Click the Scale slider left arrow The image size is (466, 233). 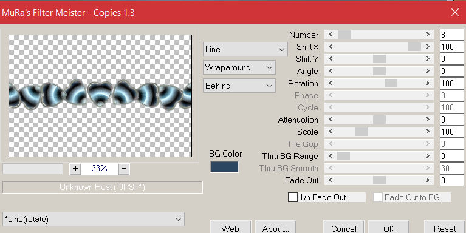tap(331, 132)
